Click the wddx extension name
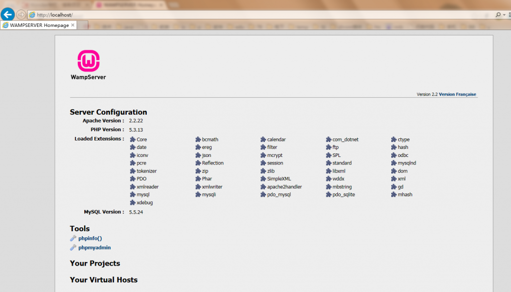The width and height of the screenshot is (511, 292). coord(338,179)
